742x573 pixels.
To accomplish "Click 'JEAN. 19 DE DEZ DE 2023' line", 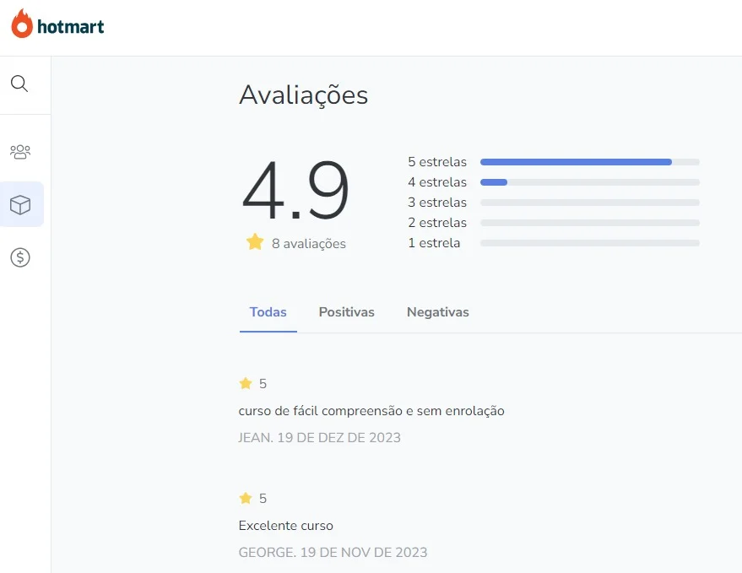I will click(x=319, y=438).
